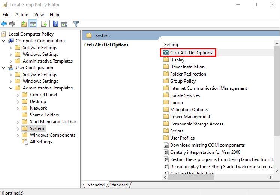Click the Local Computer Policy scroll icon

pos(4,34)
